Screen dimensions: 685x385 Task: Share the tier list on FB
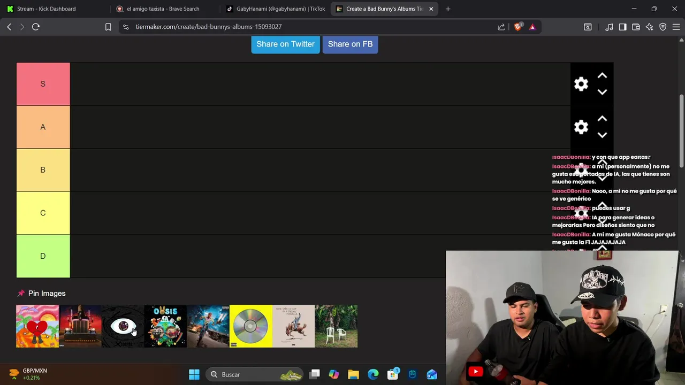tap(350, 44)
